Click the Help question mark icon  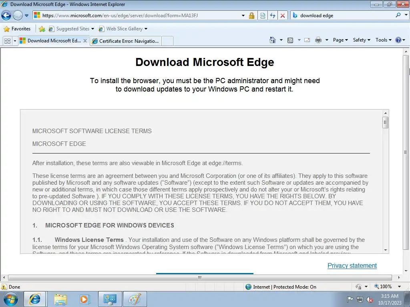398,40
